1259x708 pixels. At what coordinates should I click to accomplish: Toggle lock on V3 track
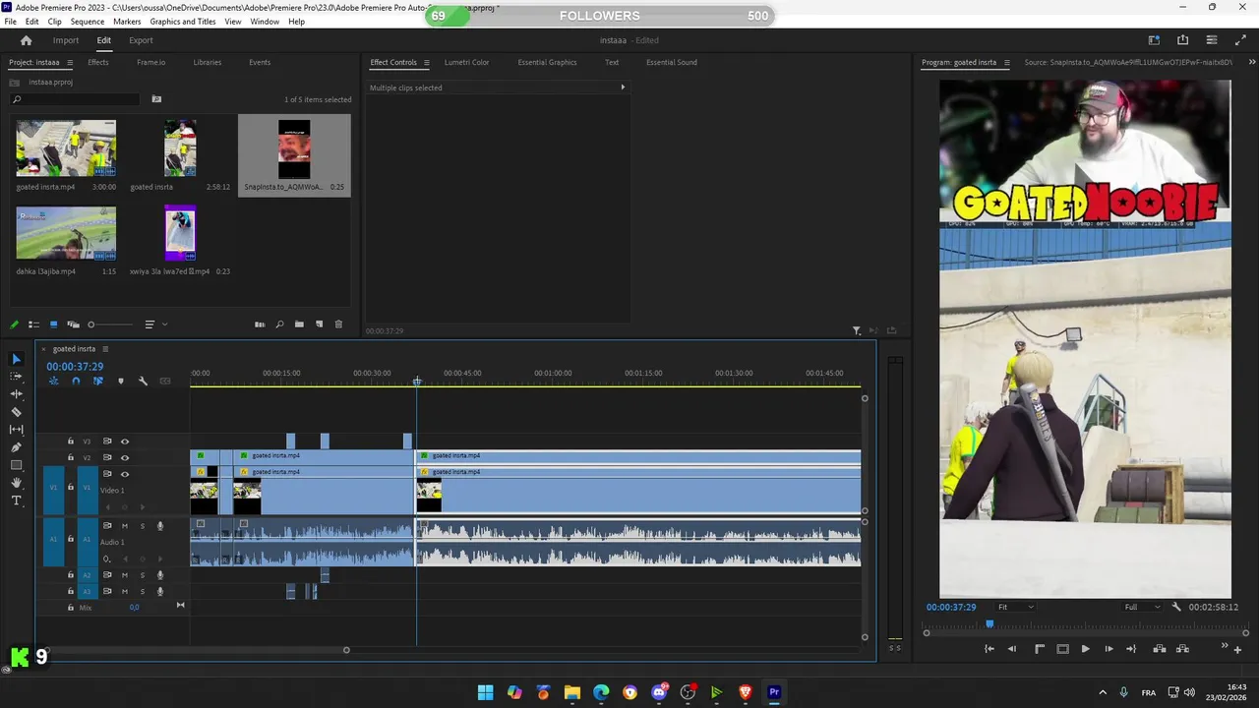(71, 442)
